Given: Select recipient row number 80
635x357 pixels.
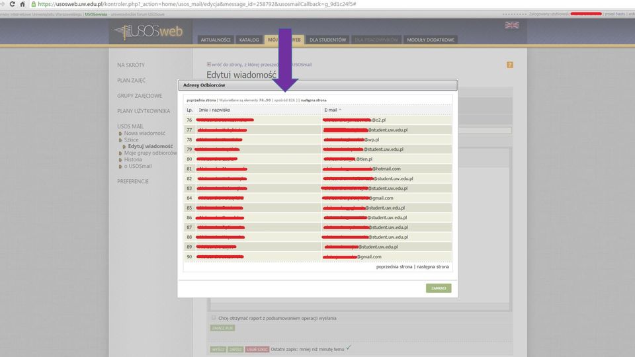Looking at the screenshot, I should [x=318, y=159].
